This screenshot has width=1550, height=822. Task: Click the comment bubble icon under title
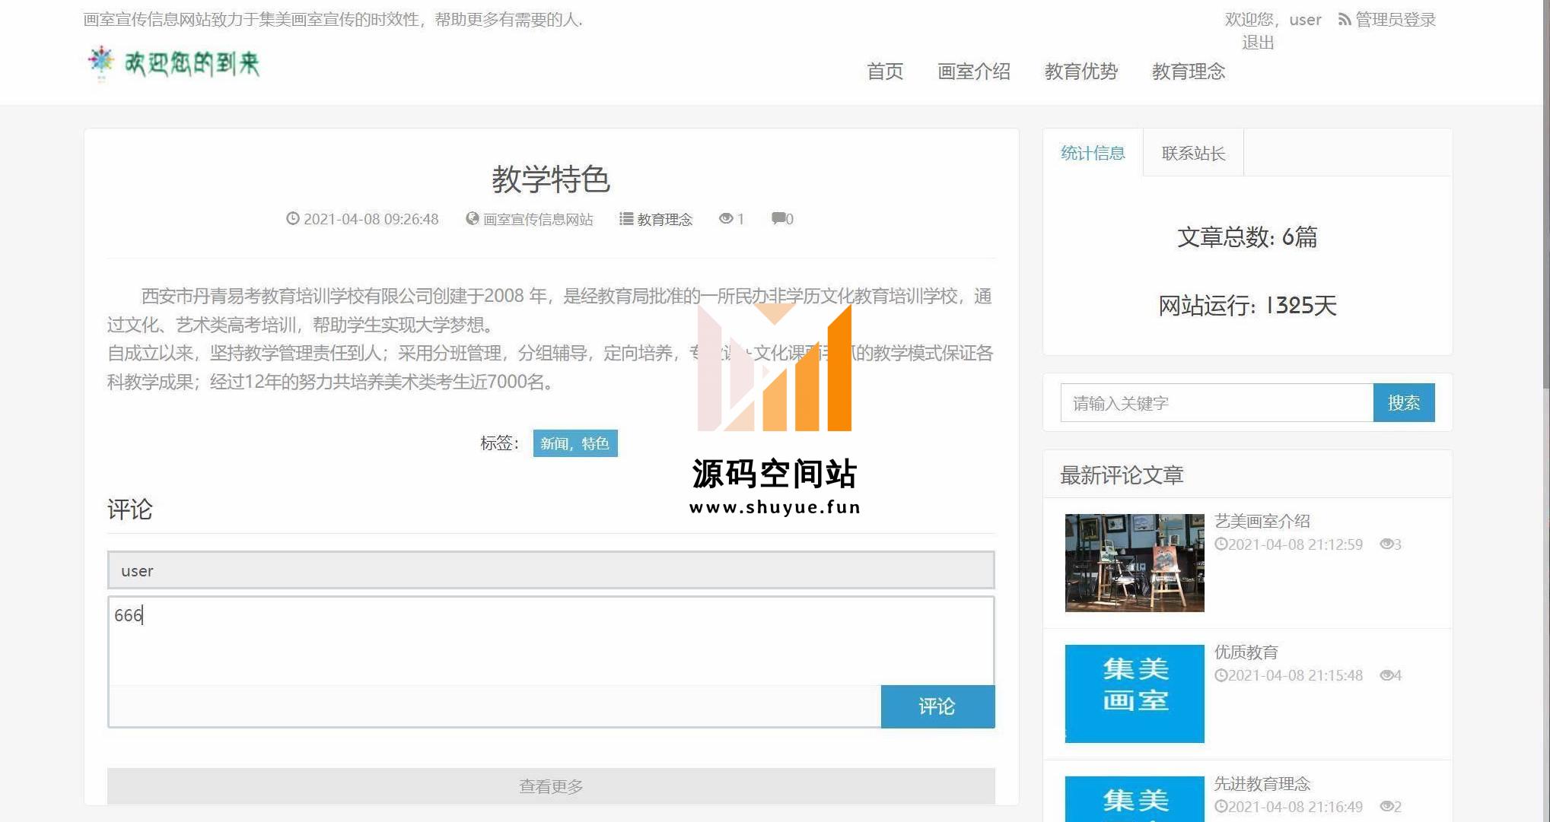pyautogui.click(x=778, y=219)
